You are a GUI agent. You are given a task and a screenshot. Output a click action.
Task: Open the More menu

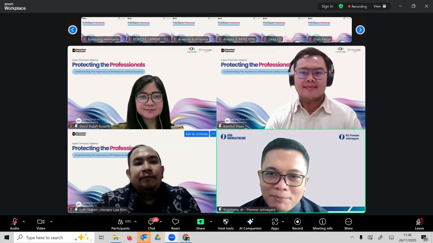click(x=348, y=224)
